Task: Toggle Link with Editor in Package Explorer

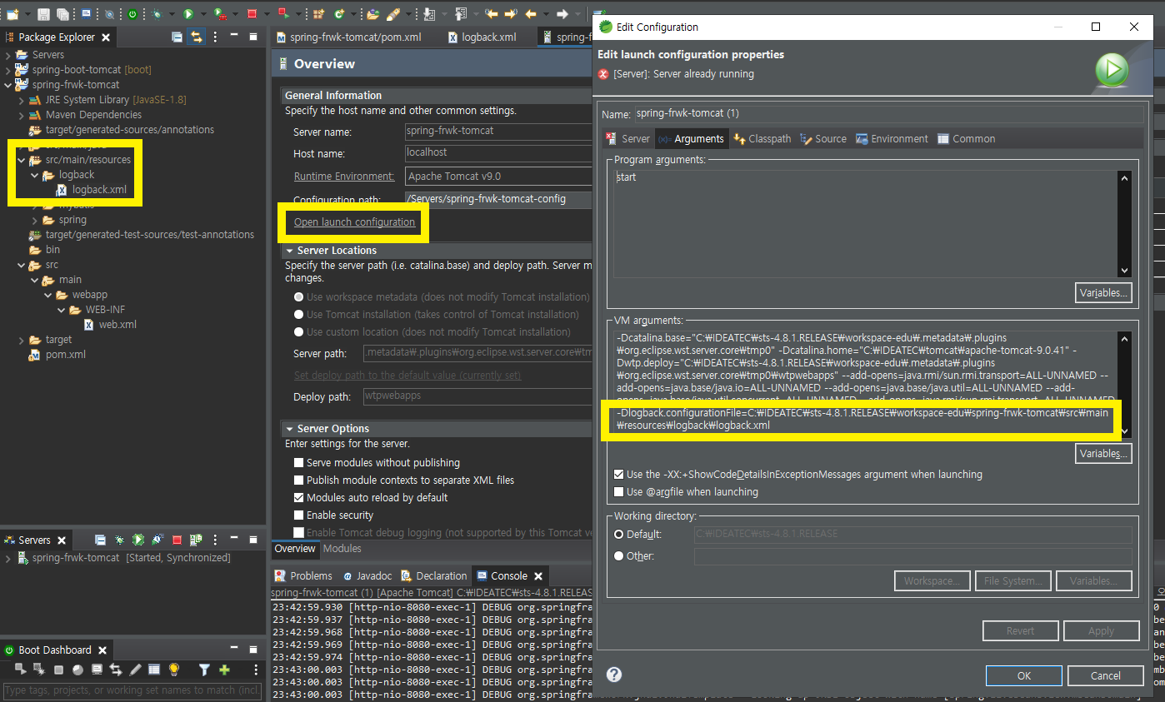Action: [x=196, y=37]
